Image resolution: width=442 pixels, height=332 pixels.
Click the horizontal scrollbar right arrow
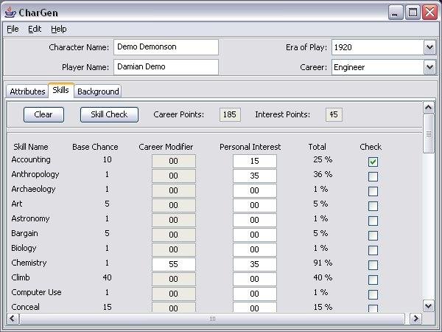(415, 319)
